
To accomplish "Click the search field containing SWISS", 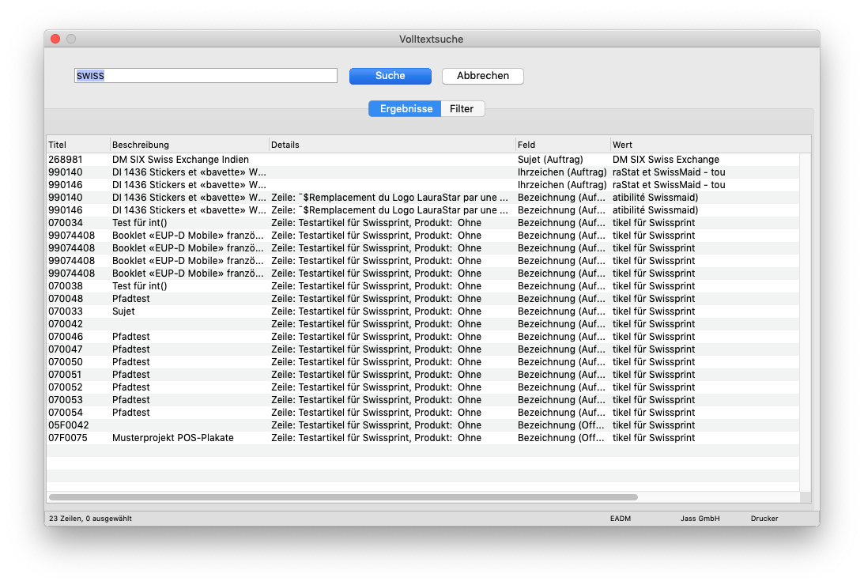I will click(x=206, y=76).
